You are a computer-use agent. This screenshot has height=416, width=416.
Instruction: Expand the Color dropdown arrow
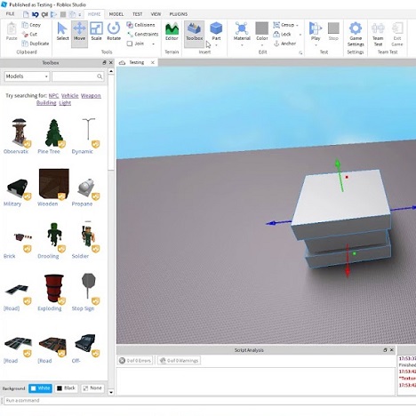coord(262,45)
